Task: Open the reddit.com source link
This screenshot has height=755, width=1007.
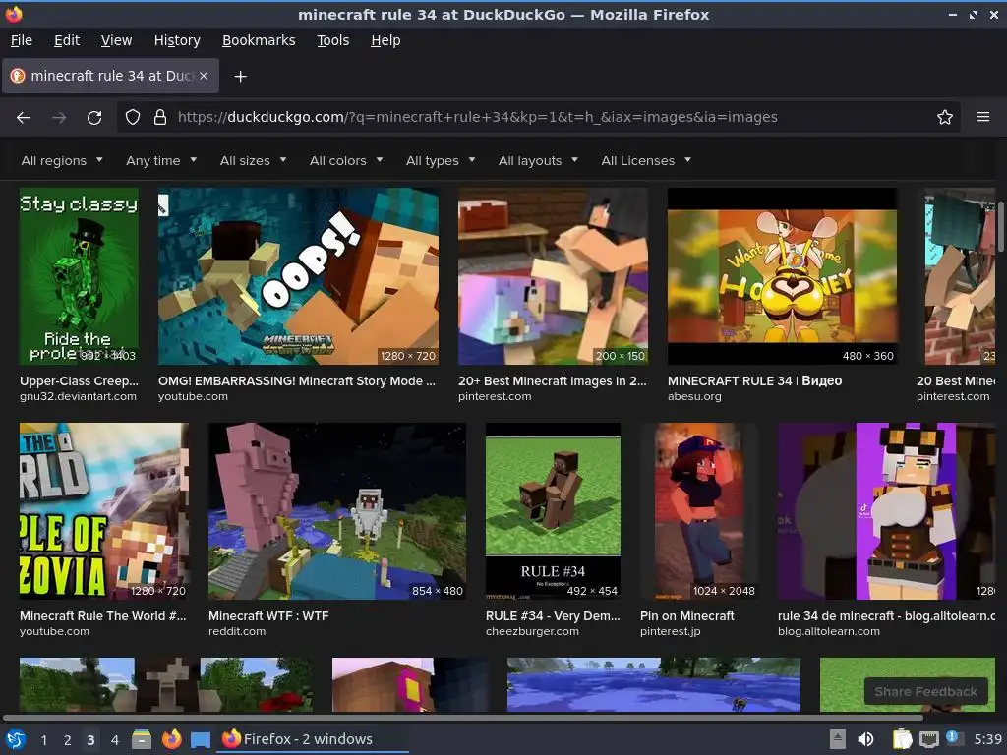Action: pos(236,632)
